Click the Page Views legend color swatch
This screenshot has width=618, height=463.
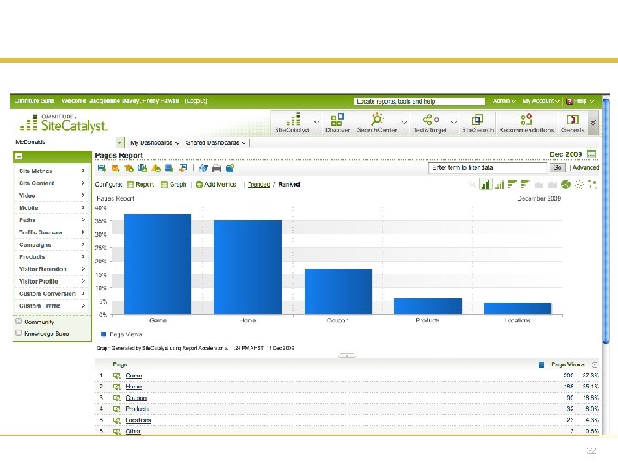point(104,334)
